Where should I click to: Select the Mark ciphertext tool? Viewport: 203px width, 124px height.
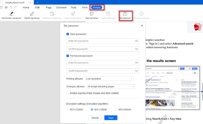tap(92, 15)
